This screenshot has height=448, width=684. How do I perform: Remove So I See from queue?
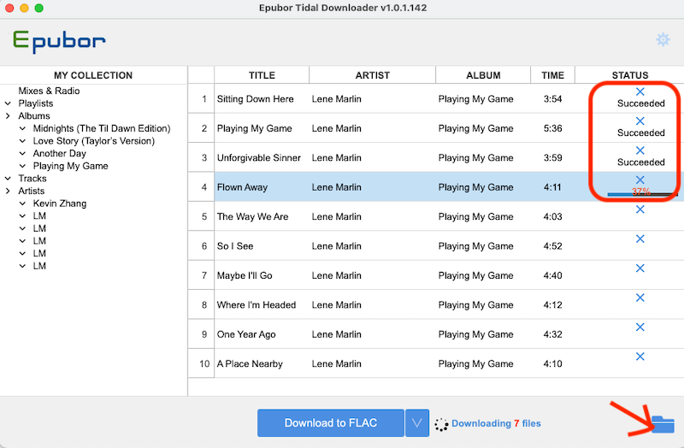click(x=640, y=239)
